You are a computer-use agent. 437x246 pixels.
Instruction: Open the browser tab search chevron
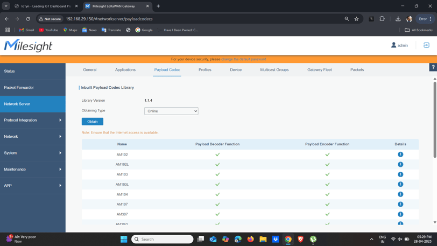pos(6,6)
